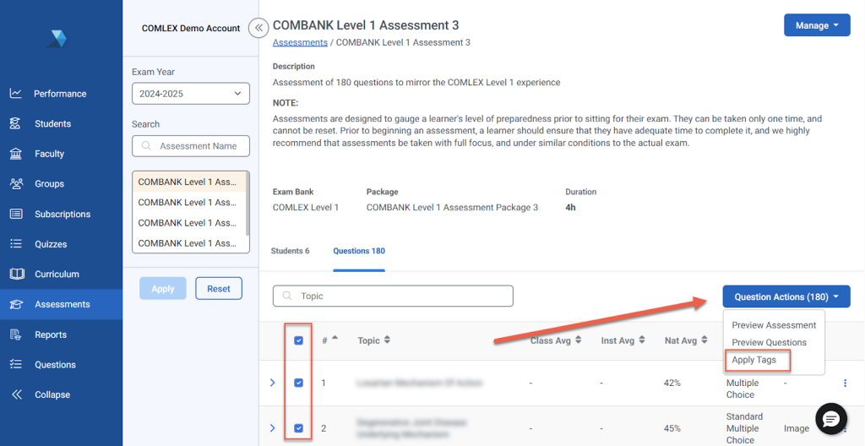Open the Performance chart icon in sidebar
865x446 pixels.
(15, 93)
